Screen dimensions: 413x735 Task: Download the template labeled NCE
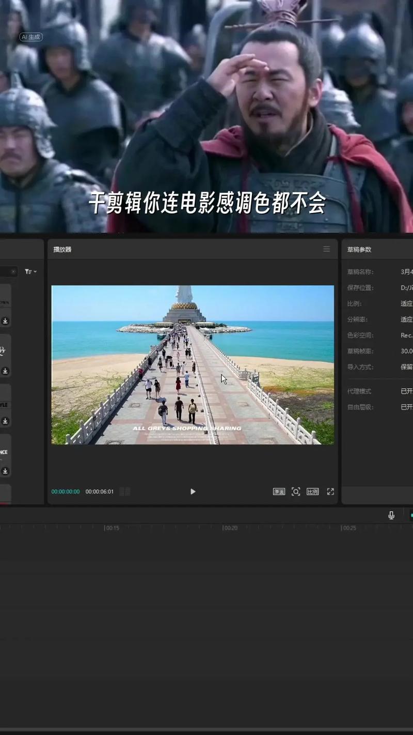(5, 471)
